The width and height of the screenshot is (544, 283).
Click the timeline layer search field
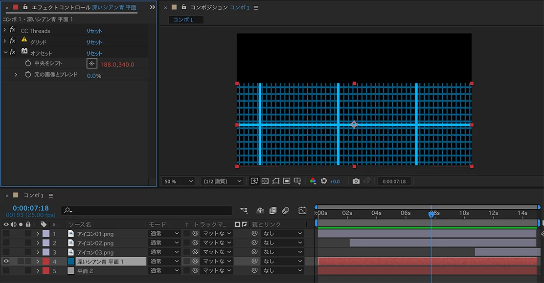pyautogui.click(x=147, y=210)
